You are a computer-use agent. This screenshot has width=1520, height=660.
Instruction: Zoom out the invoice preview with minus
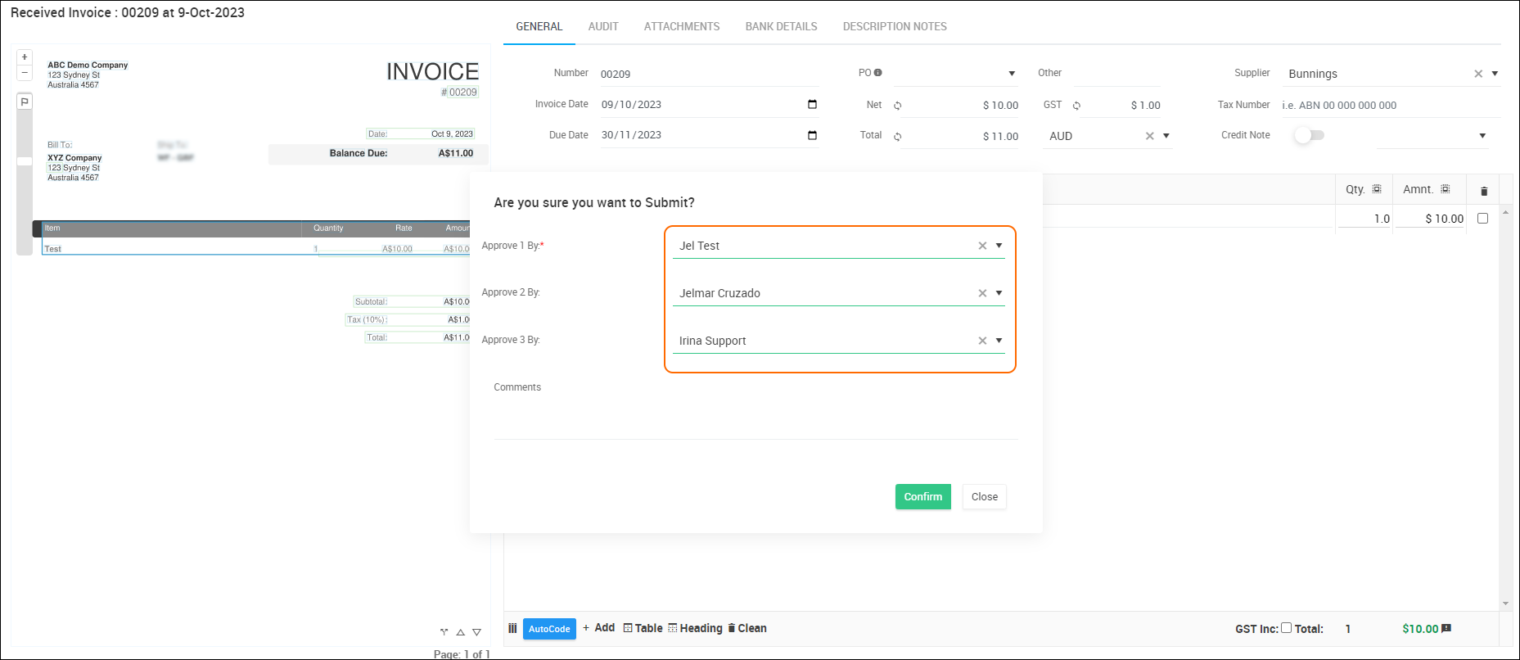click(x=25, y=73)
